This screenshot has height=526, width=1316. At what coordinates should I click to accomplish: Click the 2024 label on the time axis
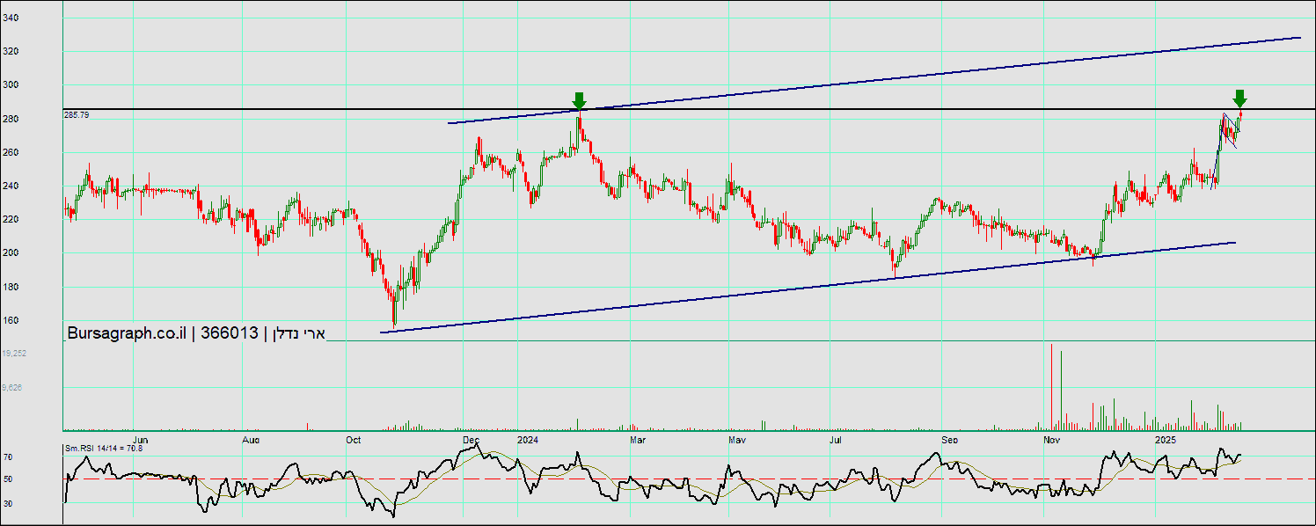(x=527, y=438)
